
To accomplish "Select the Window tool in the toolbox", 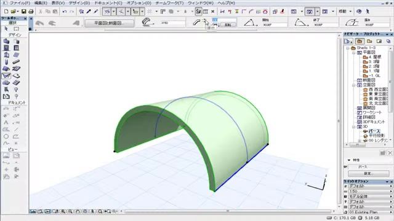I will [x=16, y=48].
